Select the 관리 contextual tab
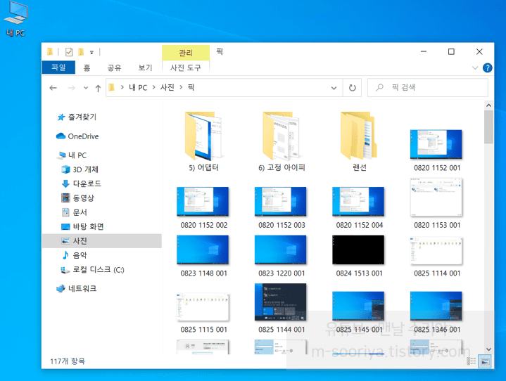Image resolution: width=506 pixels, height=381 pixels. (186, 53)
